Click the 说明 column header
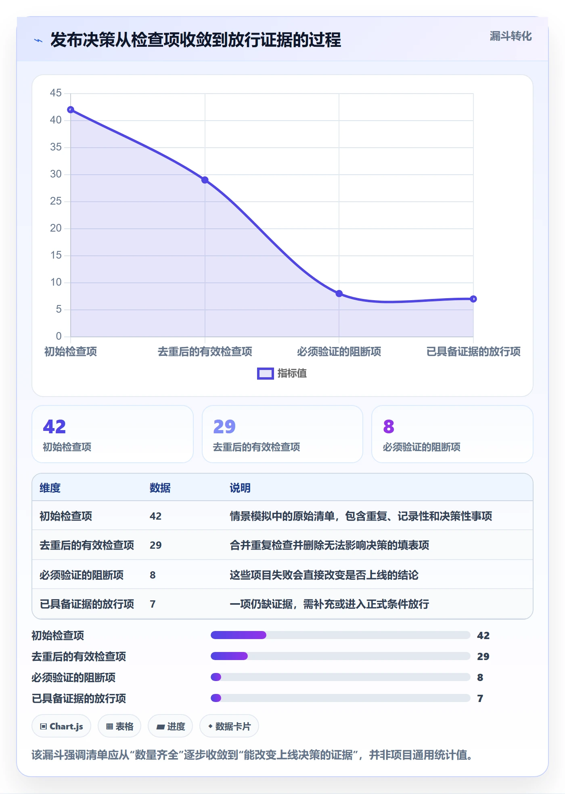This screenshot has height=794, width=565. (x=240, y=488)
